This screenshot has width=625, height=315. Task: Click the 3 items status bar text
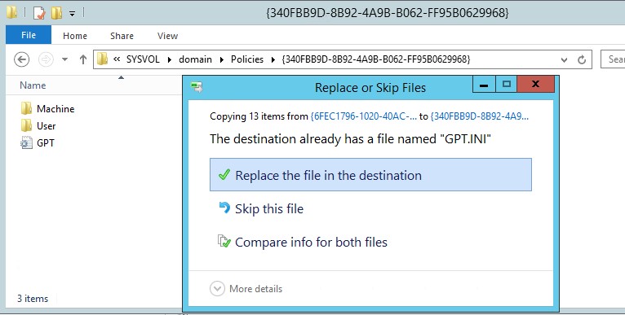[33, 299]
